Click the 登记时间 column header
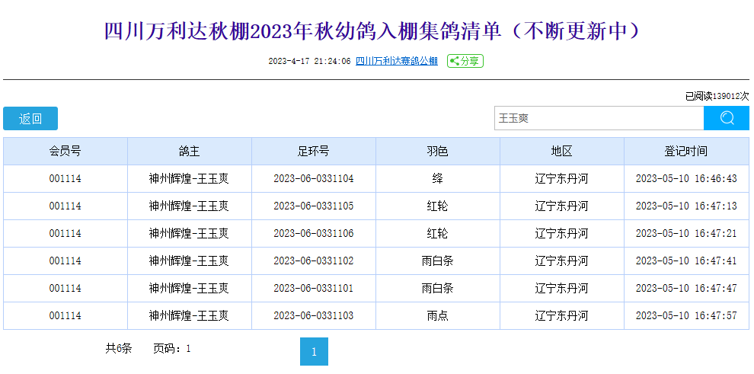Viewport: 754px width, 374px height. [x=685, y=152]
